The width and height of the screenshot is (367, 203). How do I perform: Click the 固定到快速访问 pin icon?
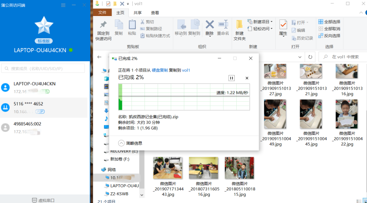tap(103, 24)
